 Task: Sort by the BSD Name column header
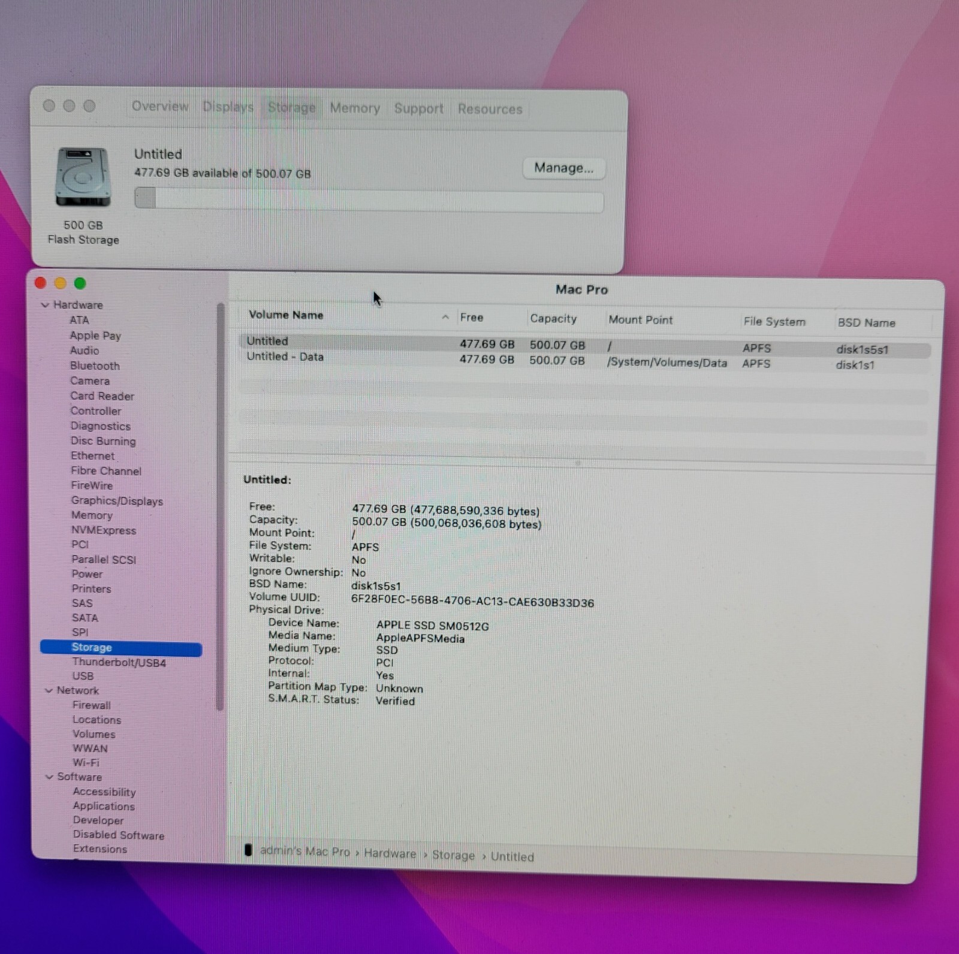tap(867, 323)
